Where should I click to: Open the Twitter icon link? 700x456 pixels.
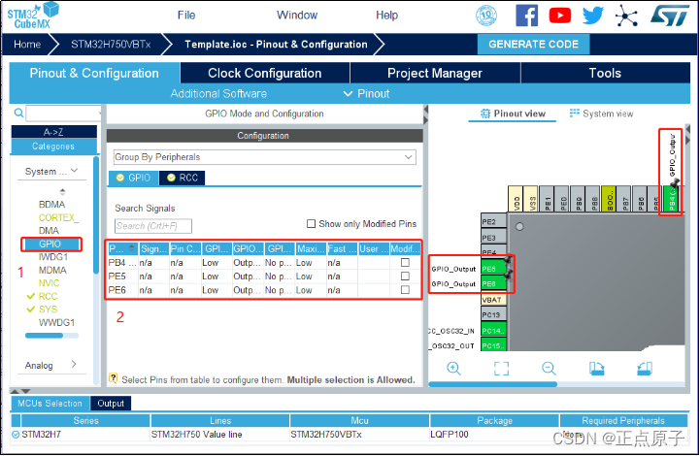(593, 16)
